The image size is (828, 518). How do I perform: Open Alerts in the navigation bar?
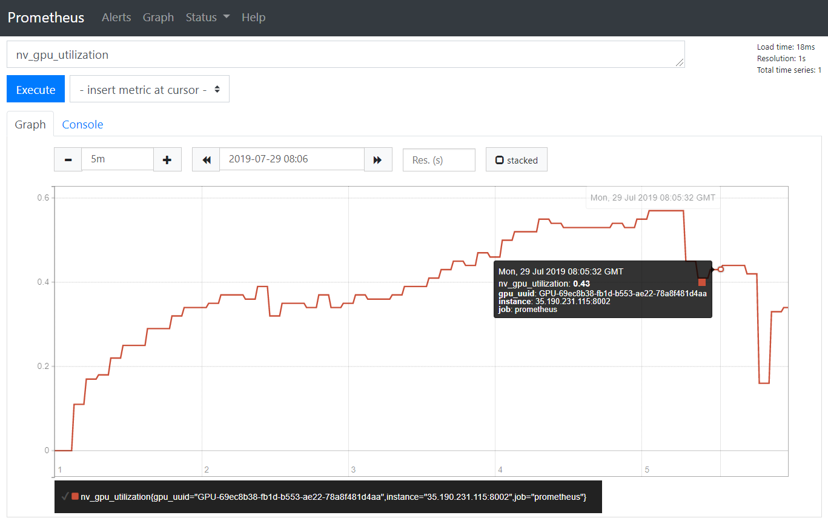(x=116, y=18)
